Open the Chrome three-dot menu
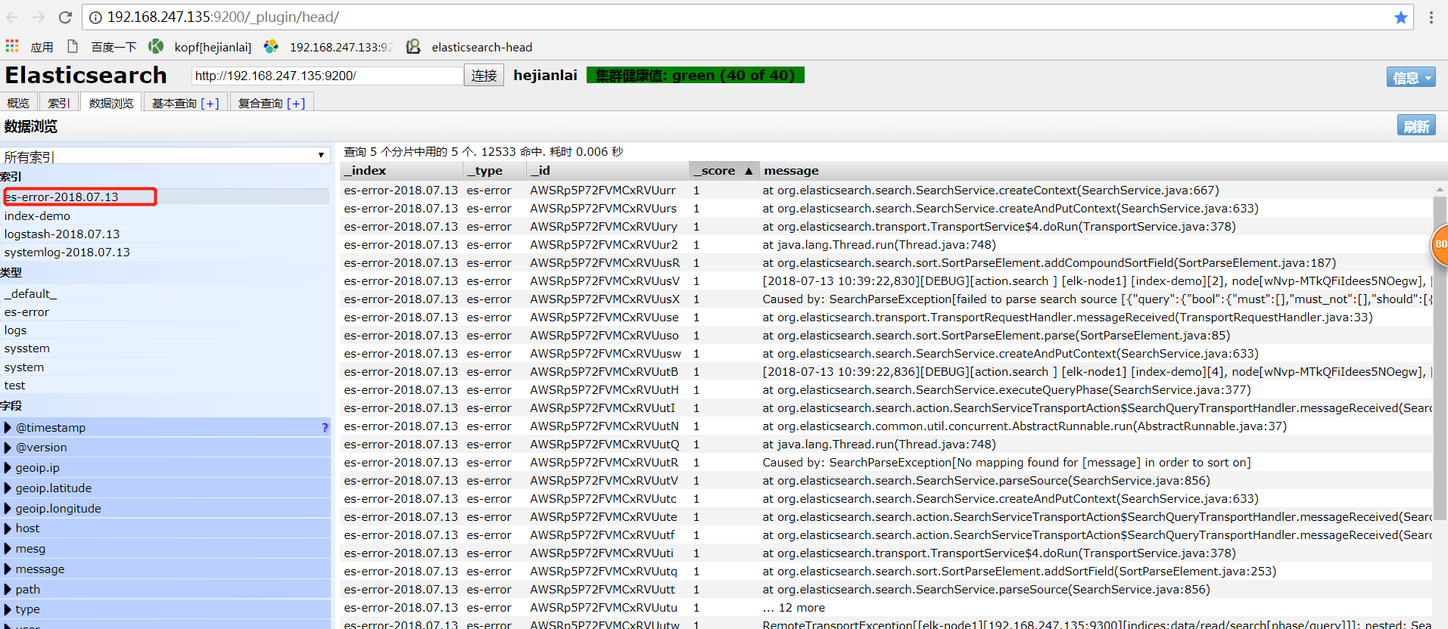This screenshot has width=1448, height=629. pyautogui.click(x=1431, y=17)
